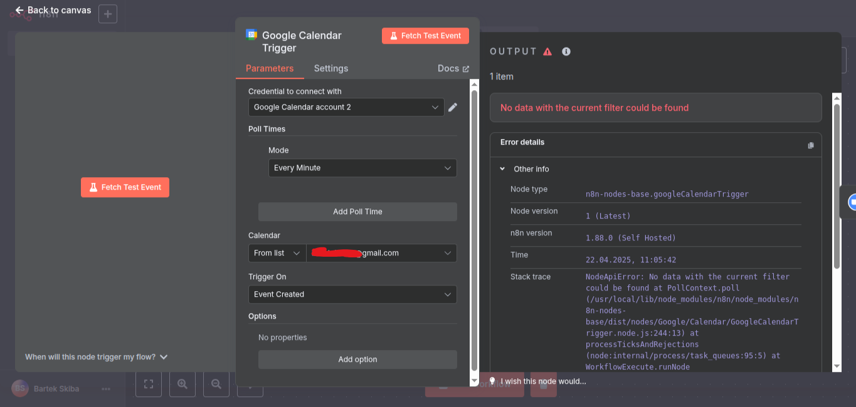Click the header Fetch Test Event button beside Google Calendar Trigger

pos(425,36)
